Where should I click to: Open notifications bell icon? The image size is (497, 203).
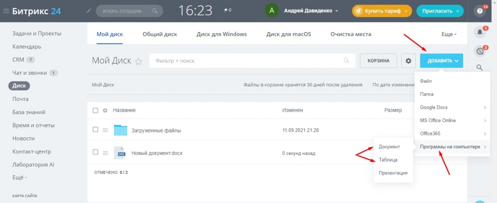(480, 32)
